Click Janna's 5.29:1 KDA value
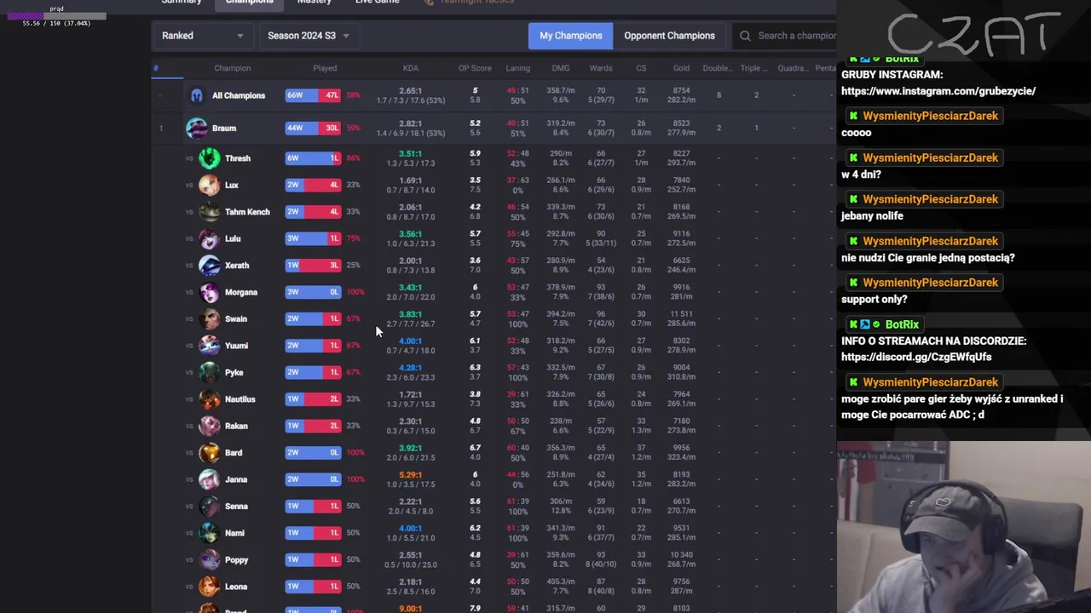This screenshot has width=1091, height=613. pos(410,475)
